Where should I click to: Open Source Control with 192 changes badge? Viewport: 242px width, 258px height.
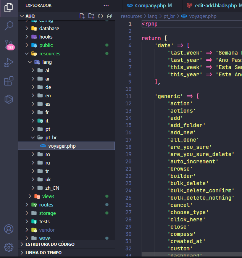click(x=9, y=45)
